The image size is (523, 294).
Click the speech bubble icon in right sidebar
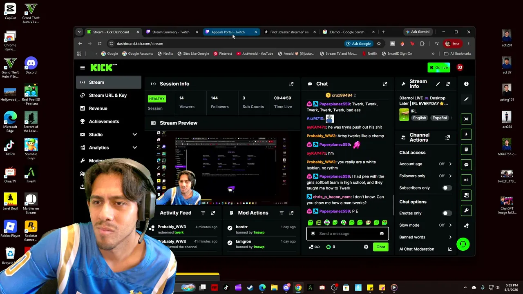466,165
